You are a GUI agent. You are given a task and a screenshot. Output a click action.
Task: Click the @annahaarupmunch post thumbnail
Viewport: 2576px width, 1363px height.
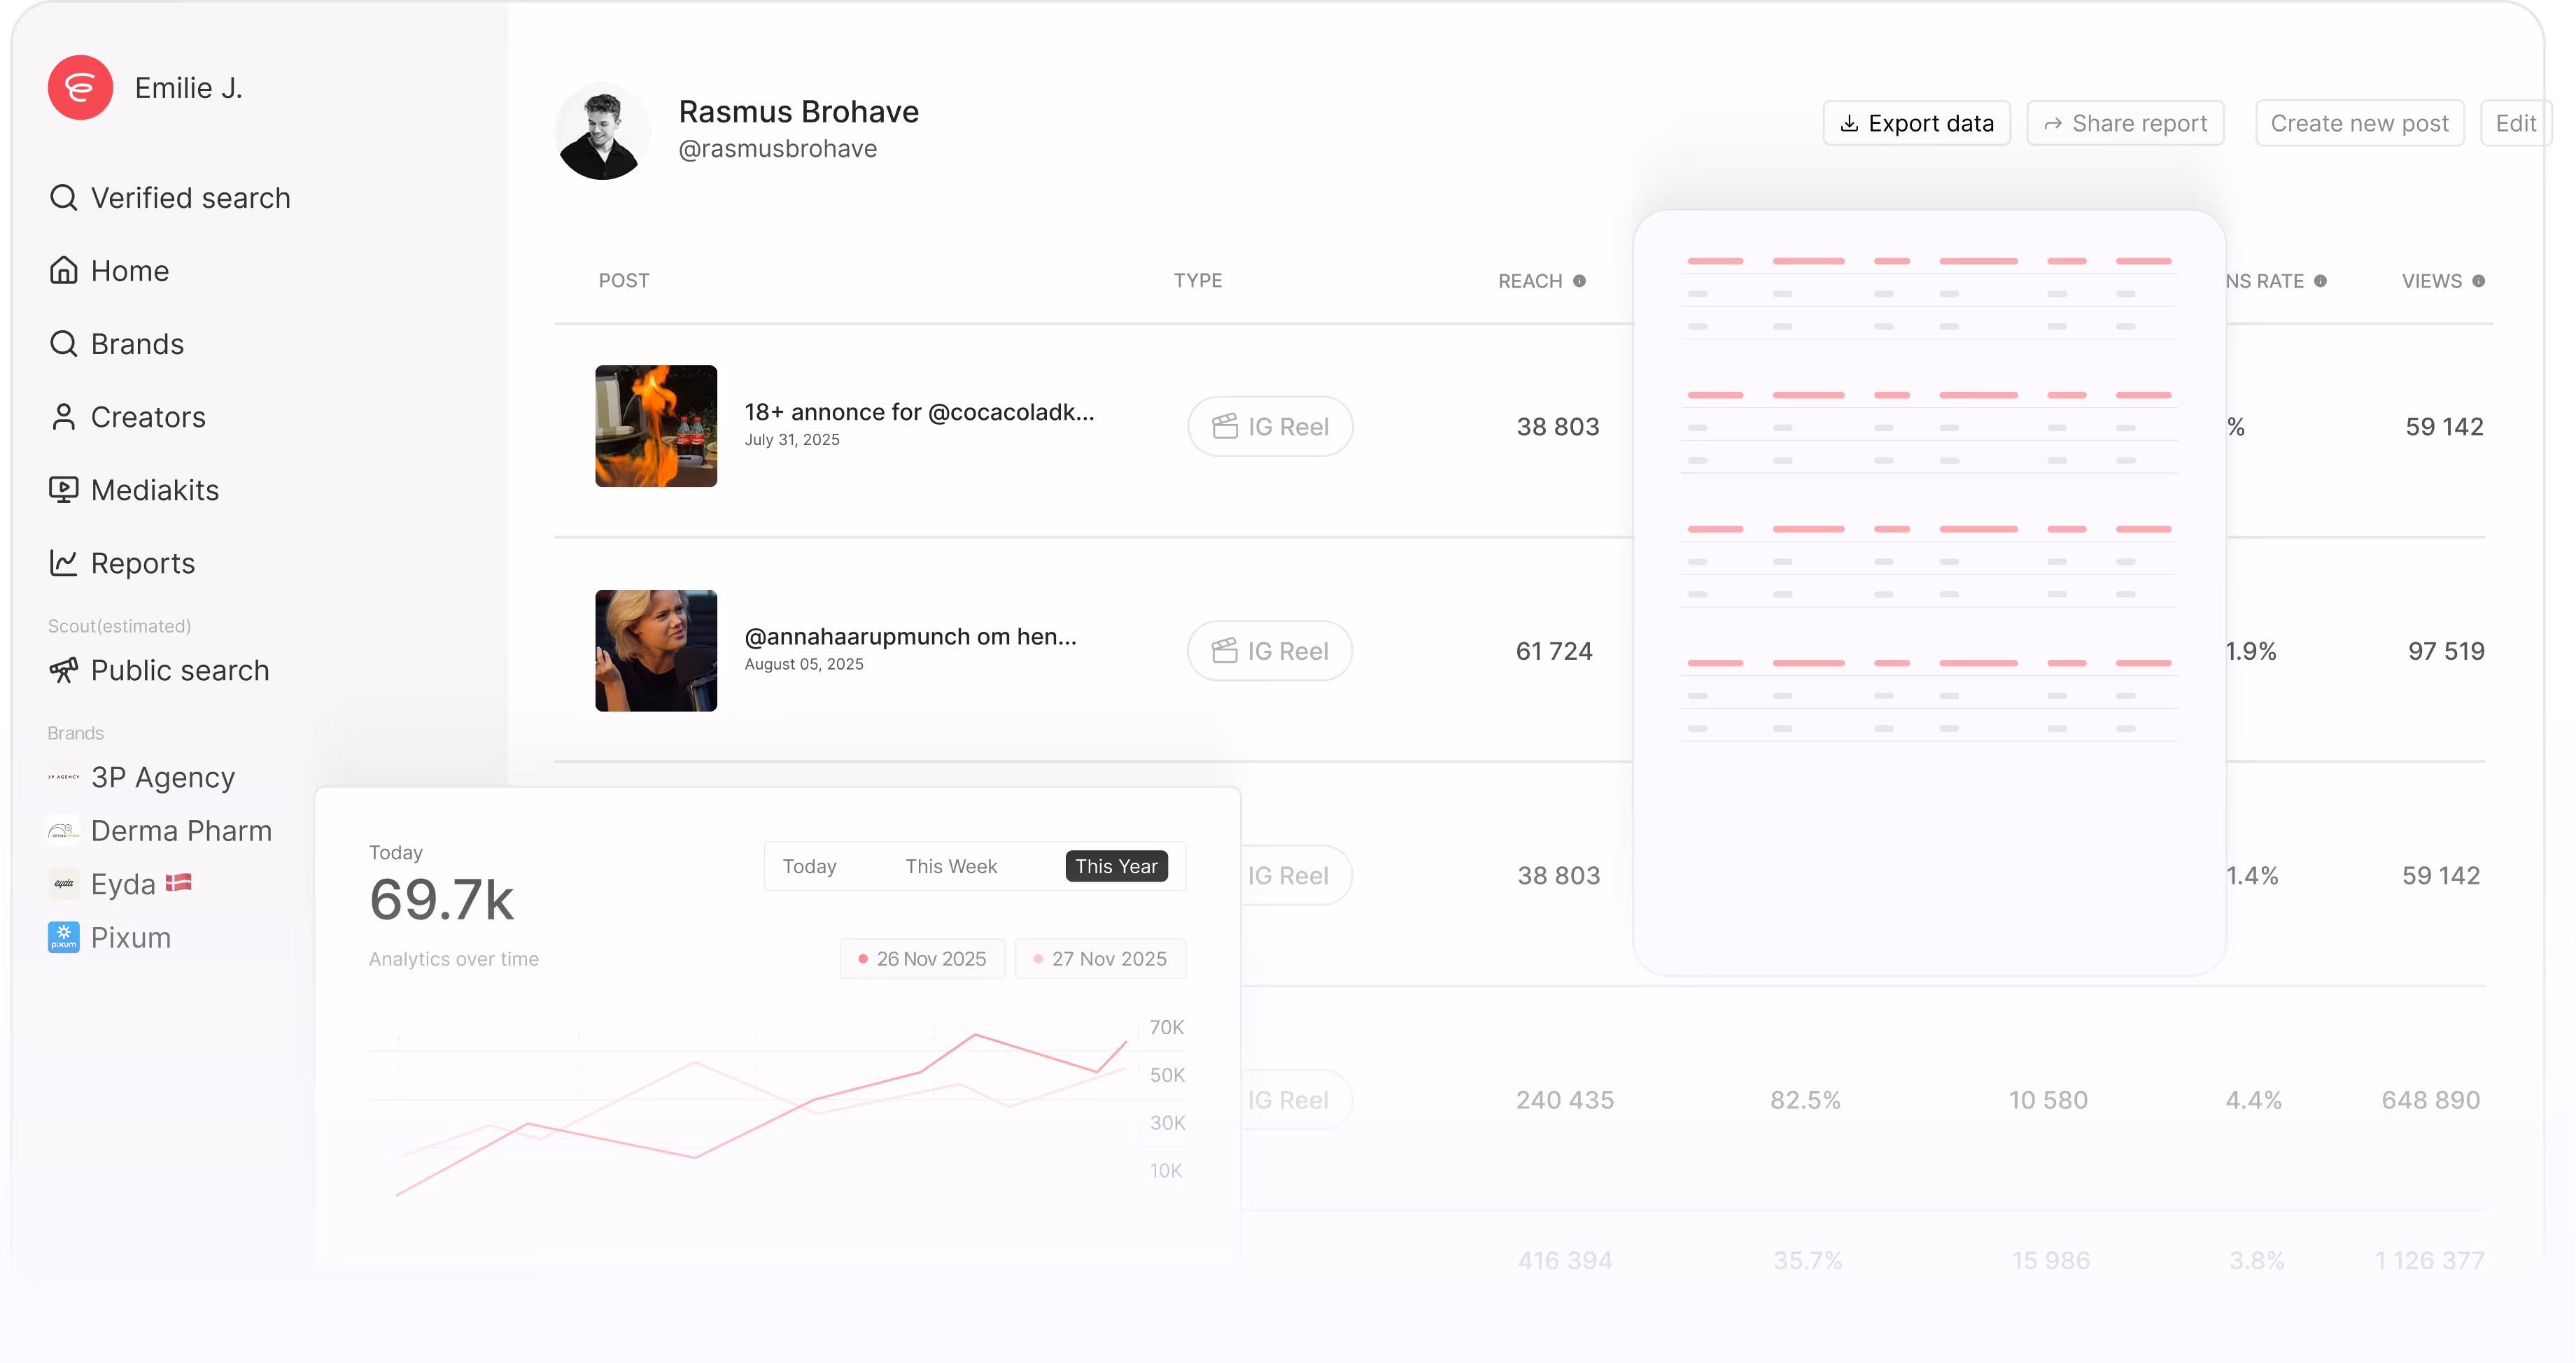[655, 650]
